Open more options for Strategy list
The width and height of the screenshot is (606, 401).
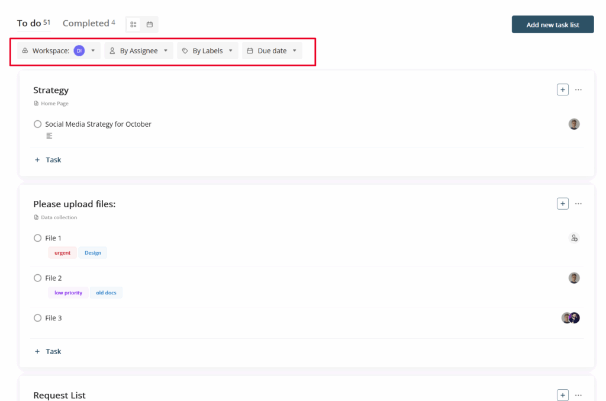578,89
